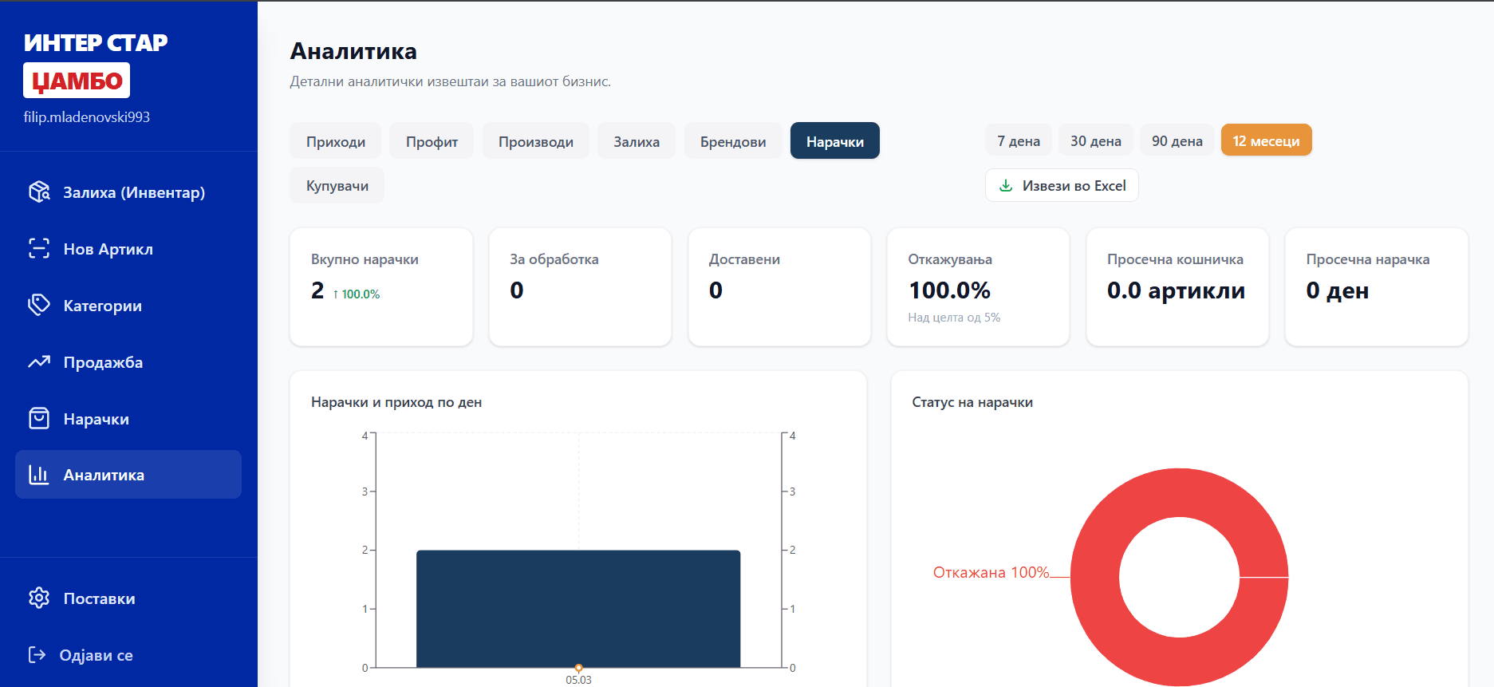Click the download icon in the Excel export button

(1006, 185)
